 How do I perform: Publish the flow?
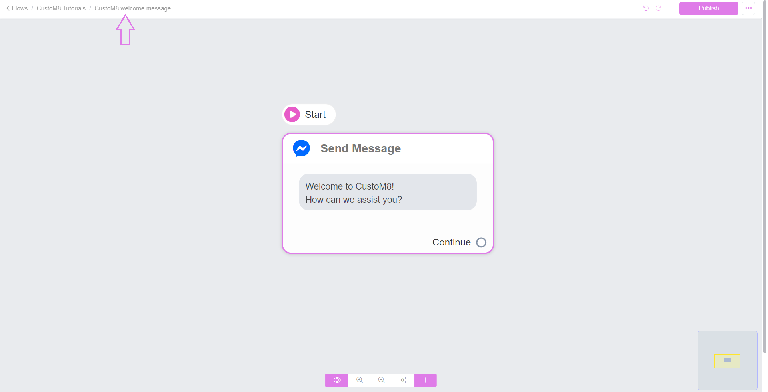click(708, 8)
